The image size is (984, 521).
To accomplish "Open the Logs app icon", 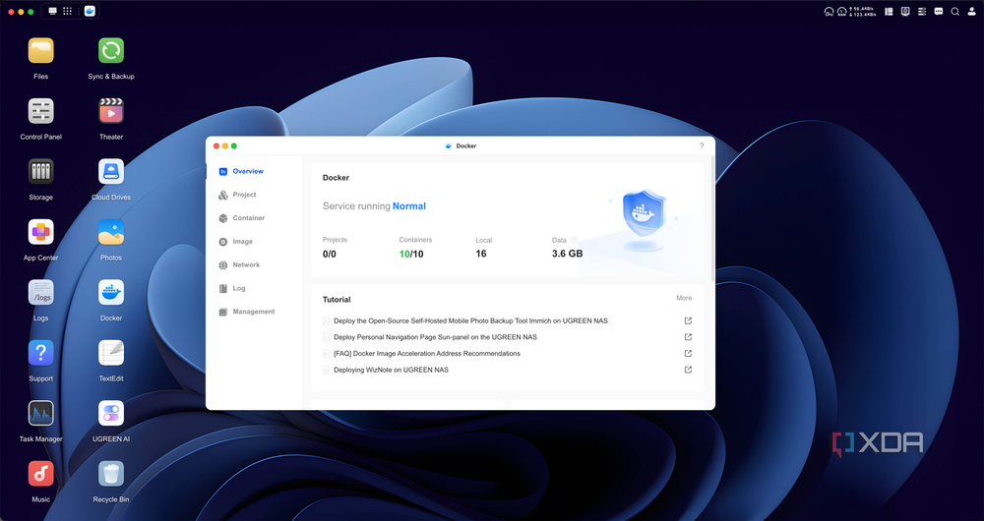I will 40,292.
